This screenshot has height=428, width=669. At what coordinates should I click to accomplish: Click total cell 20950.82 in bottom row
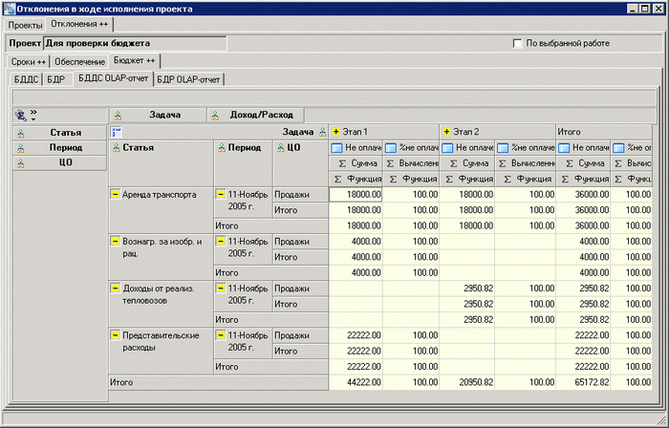466,382
